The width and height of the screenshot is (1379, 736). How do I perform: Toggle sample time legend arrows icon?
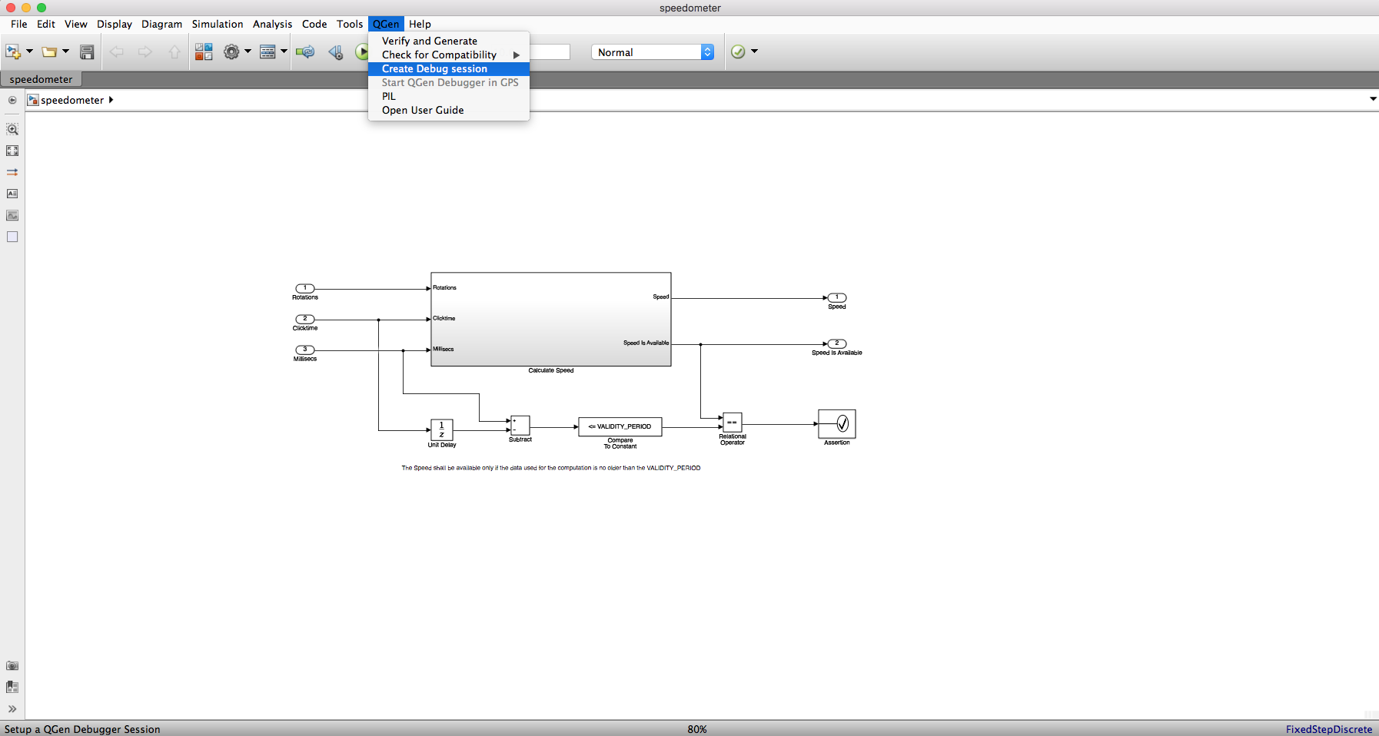pyautogui.click(x=12, y=172)
